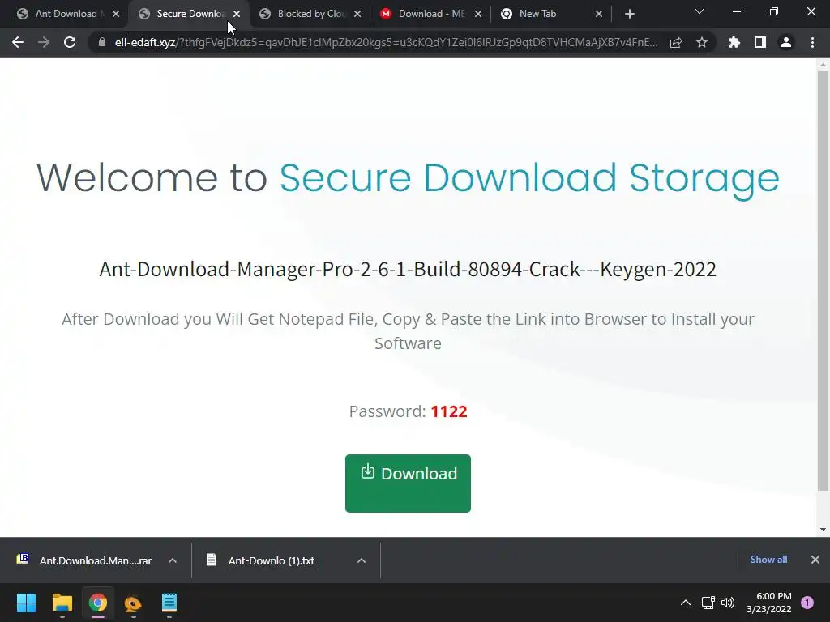Image resolution: width=830 pixels, height=622 pixels.
Task: Close the downloads bar
Action: click(x=815, y=560)
